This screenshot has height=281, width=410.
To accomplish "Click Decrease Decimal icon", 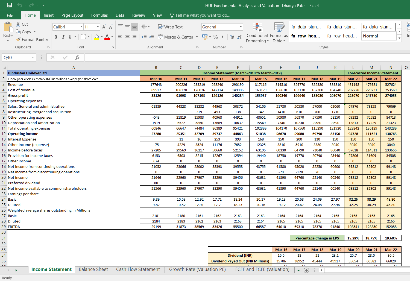I will [239, 37].
